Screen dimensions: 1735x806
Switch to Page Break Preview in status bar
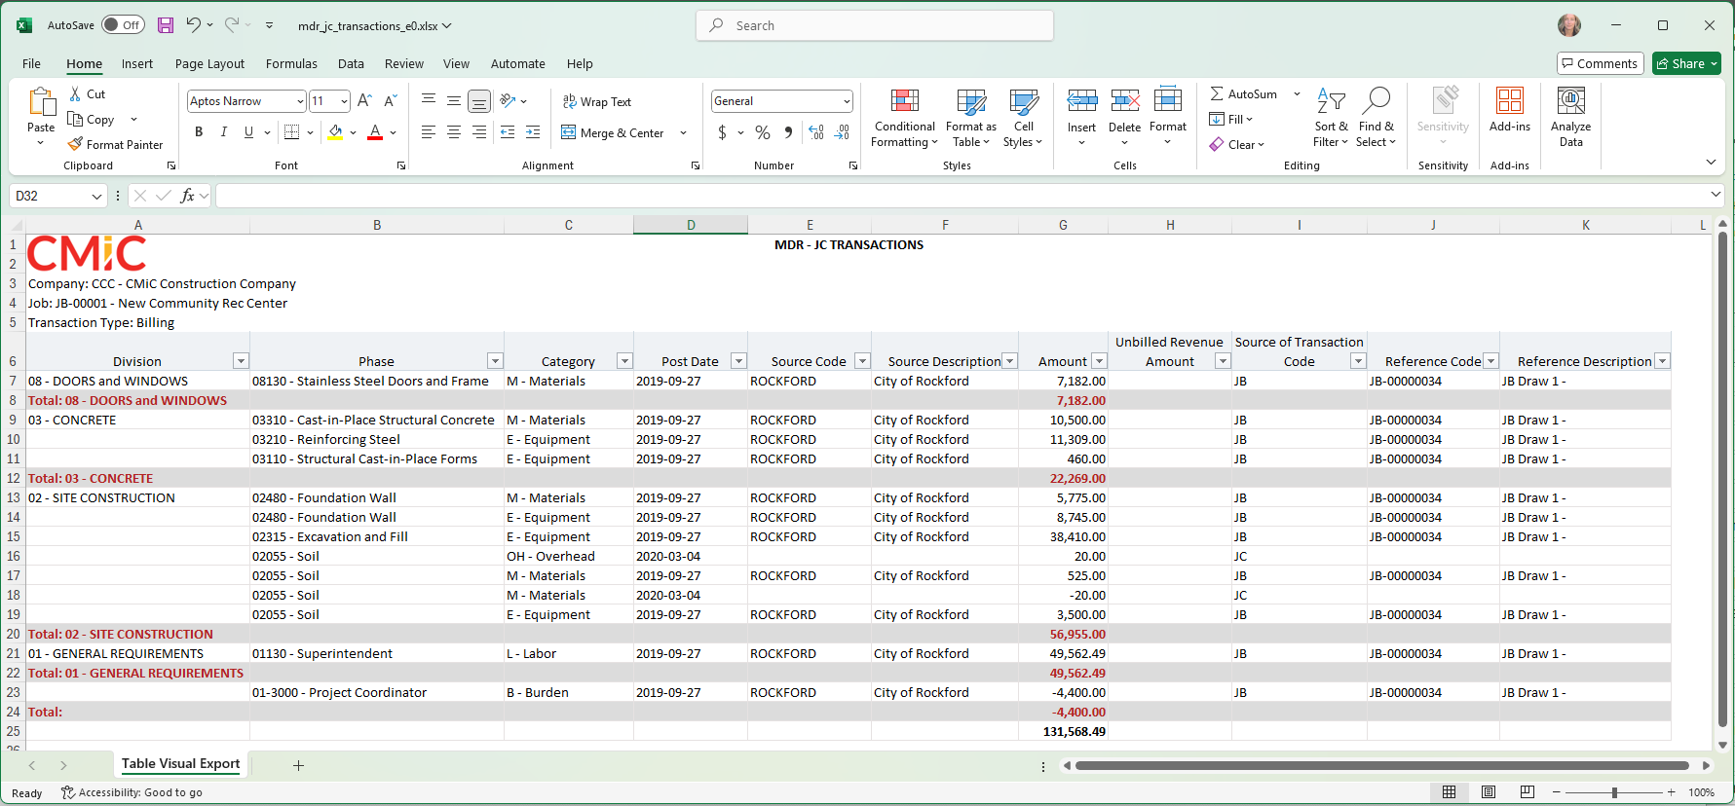1528,792
